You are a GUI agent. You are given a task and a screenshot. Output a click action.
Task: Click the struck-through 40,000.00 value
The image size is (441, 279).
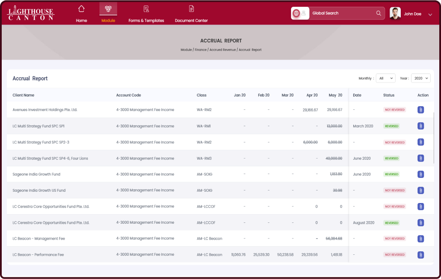(334, 159)
